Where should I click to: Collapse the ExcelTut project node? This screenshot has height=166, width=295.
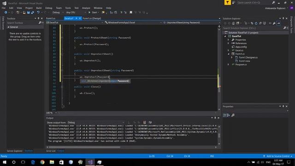[225, 36]
